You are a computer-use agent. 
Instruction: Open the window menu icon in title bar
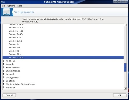[x=2, y=2]
